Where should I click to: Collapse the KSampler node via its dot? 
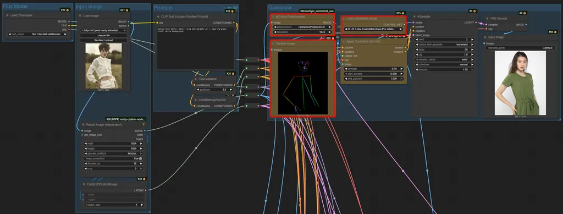pos(415,17)
